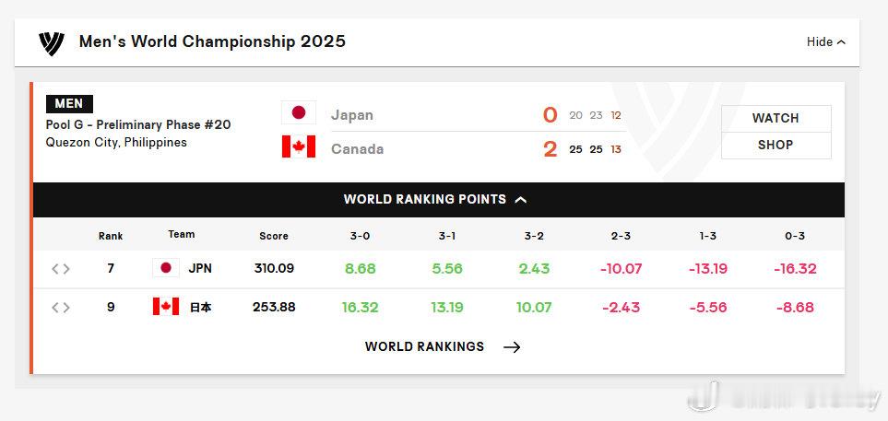Image resolution: width=888 pixels, height=421 pixels.
Task: Click chevron beside World Ranking Points
Action: tap(521, 200)
